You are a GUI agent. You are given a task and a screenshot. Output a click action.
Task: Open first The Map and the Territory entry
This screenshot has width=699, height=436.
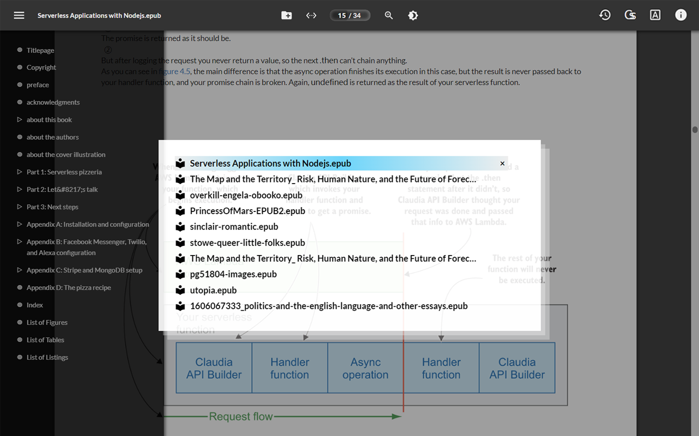[x=333, y=179]
